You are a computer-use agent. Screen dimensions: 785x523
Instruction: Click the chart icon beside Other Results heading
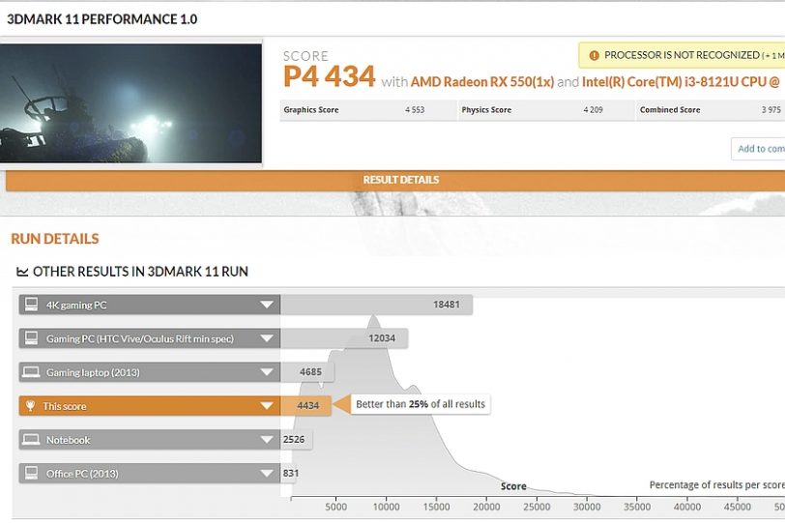(x=22, y=272)
